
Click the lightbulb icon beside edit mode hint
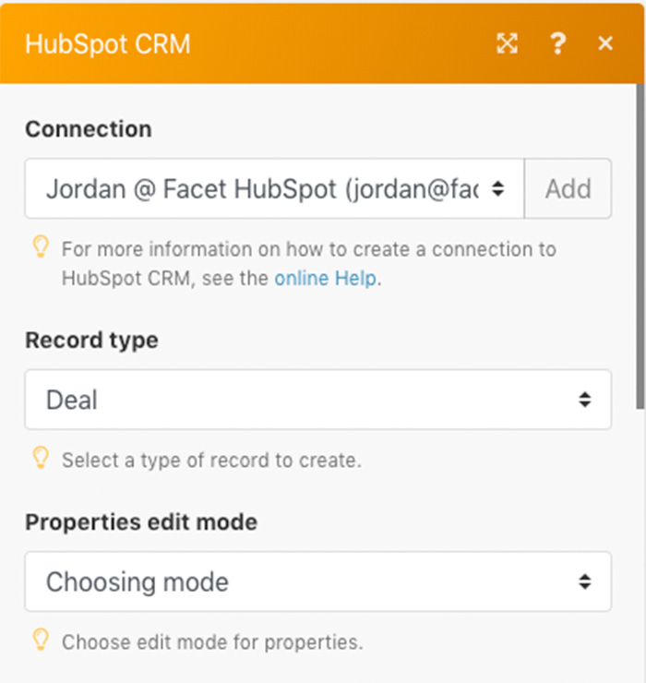click(x=41, y=640)
